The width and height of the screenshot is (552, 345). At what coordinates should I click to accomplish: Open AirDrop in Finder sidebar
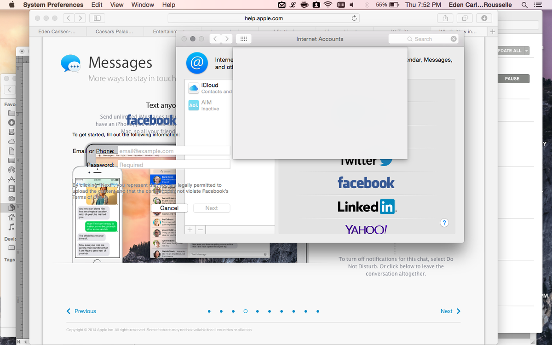pos(11,169)
